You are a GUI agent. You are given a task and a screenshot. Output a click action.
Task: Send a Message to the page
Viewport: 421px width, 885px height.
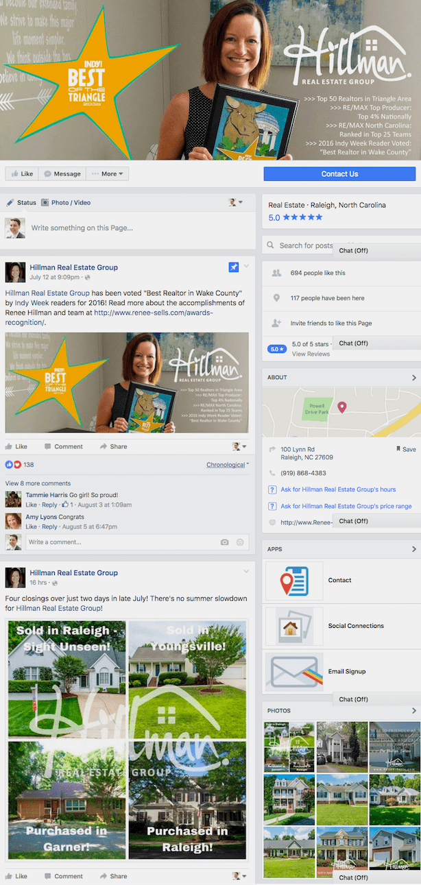62,174
